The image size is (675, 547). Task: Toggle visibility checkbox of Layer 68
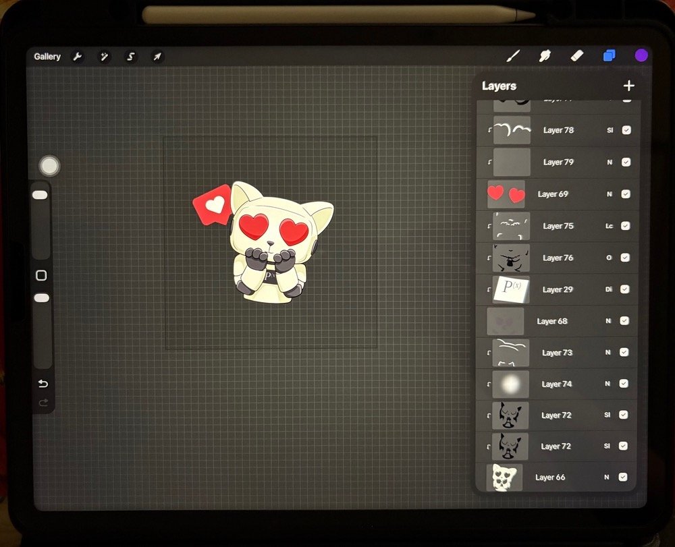pyautogui.click(x=624, y=321)
